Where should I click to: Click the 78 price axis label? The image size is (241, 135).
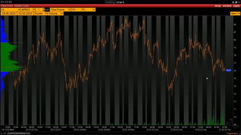click(x=235, y=55)
